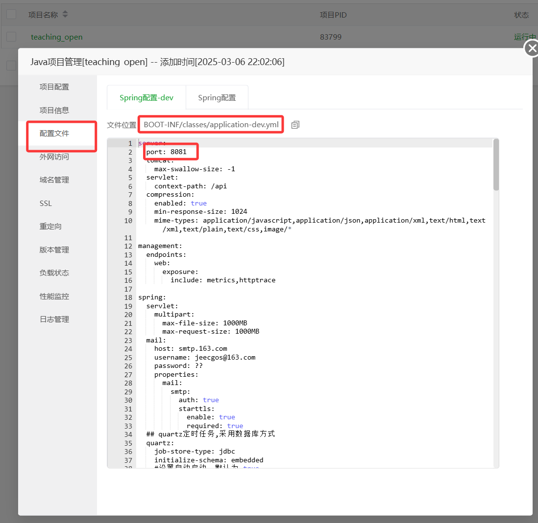Open 版本管理 in the sidebar
538x523 pixels.
(x=54, y=250)
